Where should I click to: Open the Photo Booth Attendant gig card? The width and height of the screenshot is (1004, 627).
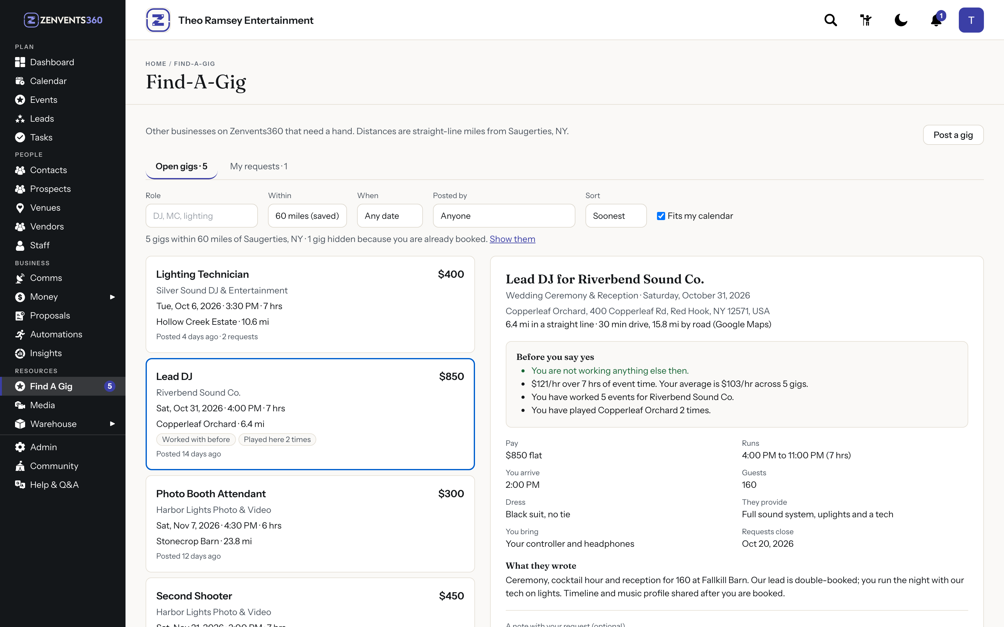[x=310, y=524]
